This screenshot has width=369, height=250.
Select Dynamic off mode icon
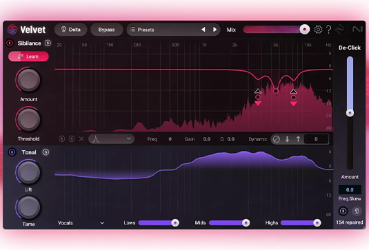pos(277,139)
